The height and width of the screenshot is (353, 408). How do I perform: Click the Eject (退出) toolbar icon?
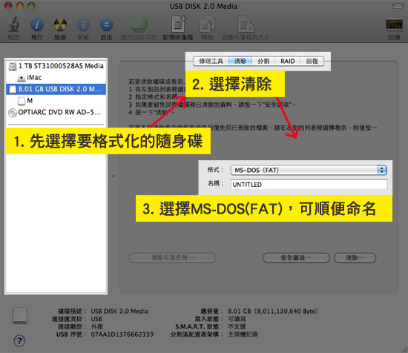(x=106, y=24)
